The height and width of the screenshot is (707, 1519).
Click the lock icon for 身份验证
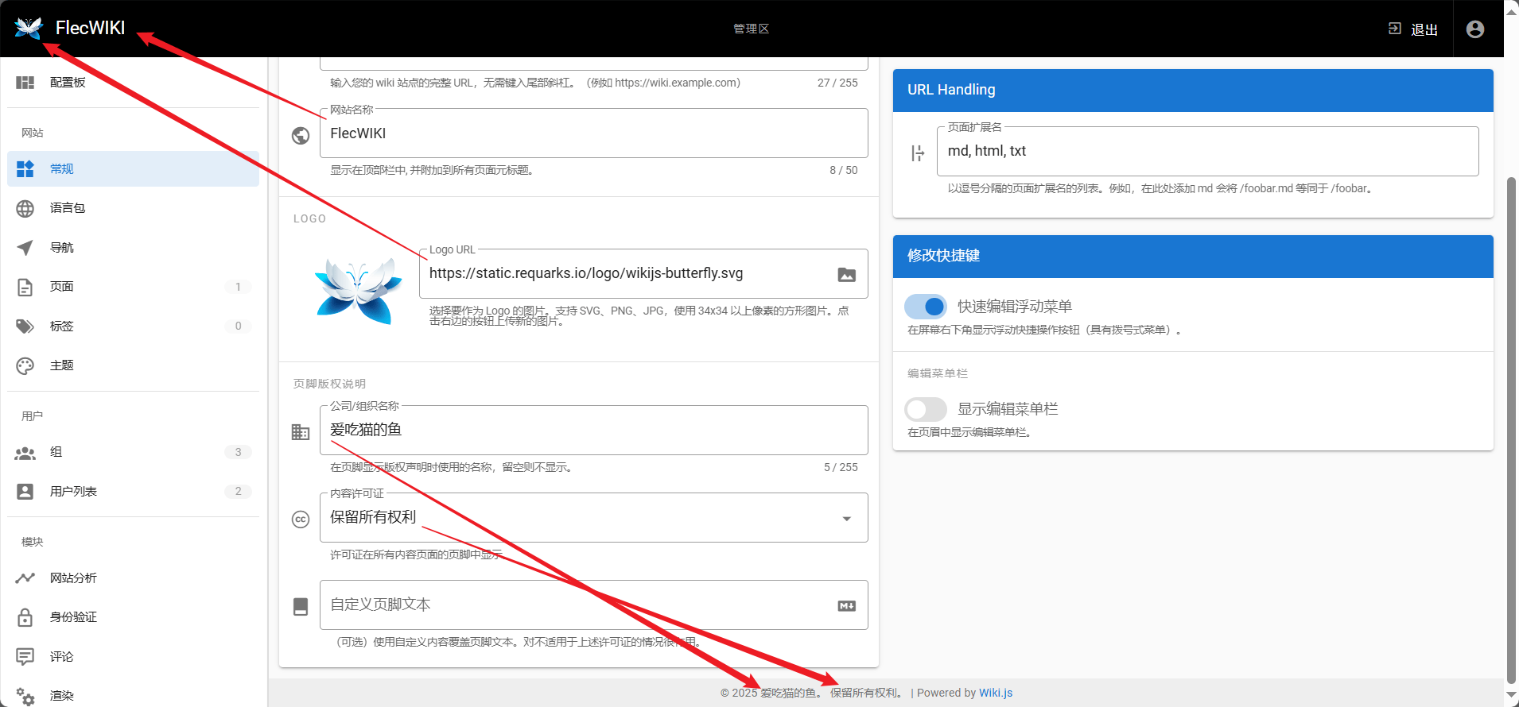pos(25,617)
